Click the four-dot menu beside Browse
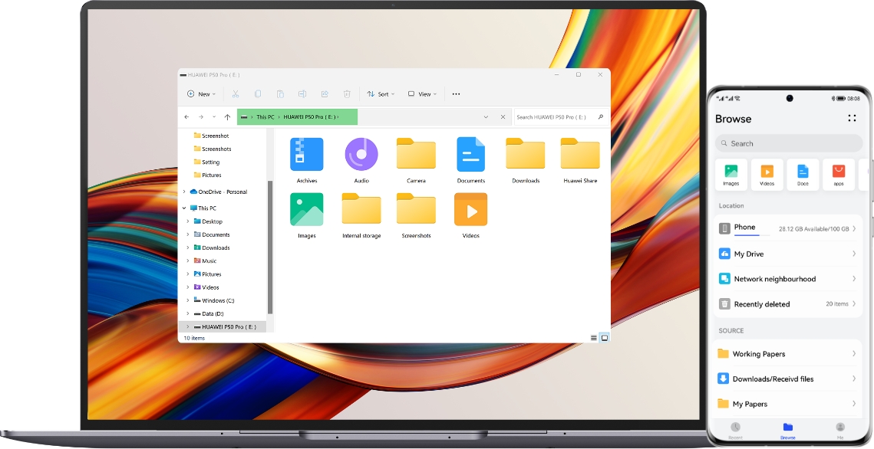The height and width of the screenshot is (449, 874). pyautogui.click(x=852, y=118)
